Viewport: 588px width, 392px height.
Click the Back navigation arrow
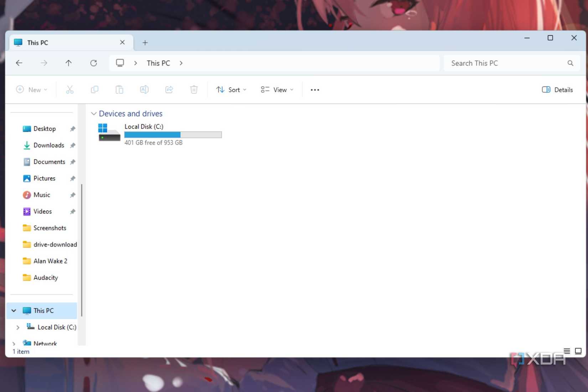[x=19, y=63]
